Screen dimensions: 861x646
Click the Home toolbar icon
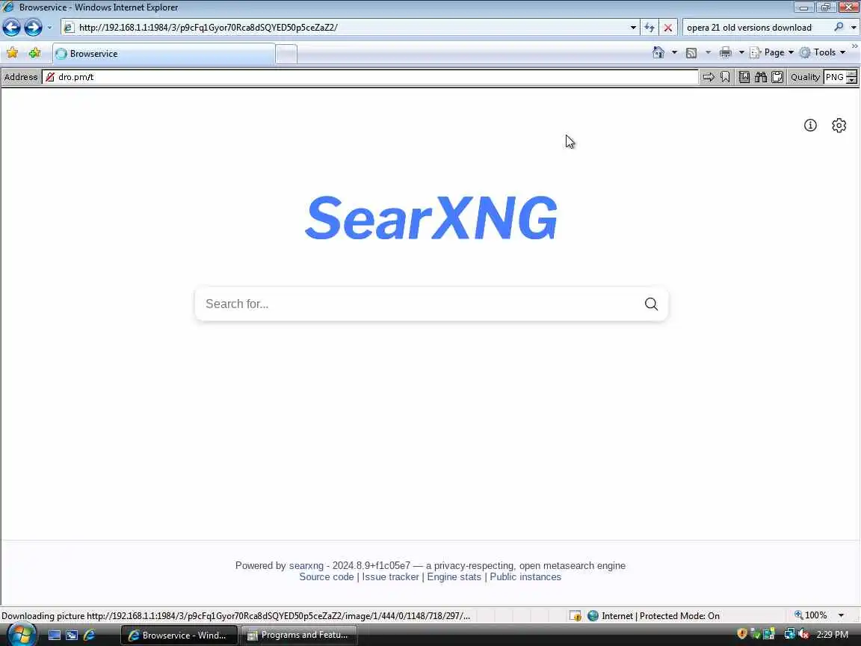point(658,52)
